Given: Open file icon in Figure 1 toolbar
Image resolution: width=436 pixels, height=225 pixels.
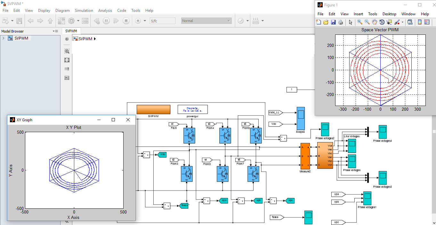Looking at the screenshot, I should (x=326, y=22).
